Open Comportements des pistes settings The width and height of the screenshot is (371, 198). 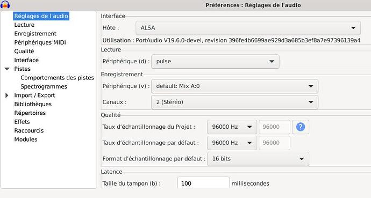pos(57,78)
